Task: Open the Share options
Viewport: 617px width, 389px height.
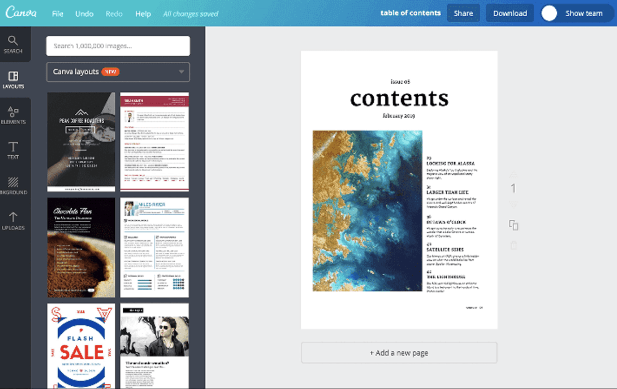Action: [x=463, y=13]
